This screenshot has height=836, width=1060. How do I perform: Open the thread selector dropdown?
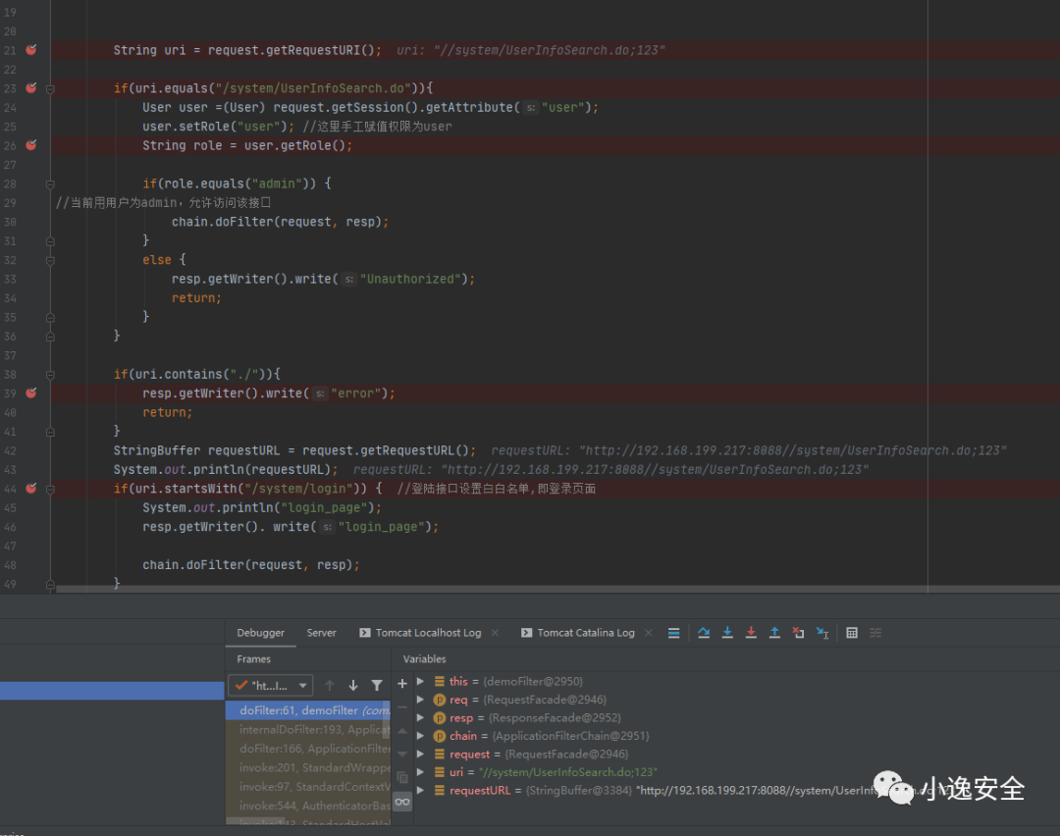[x=271, y=685]
